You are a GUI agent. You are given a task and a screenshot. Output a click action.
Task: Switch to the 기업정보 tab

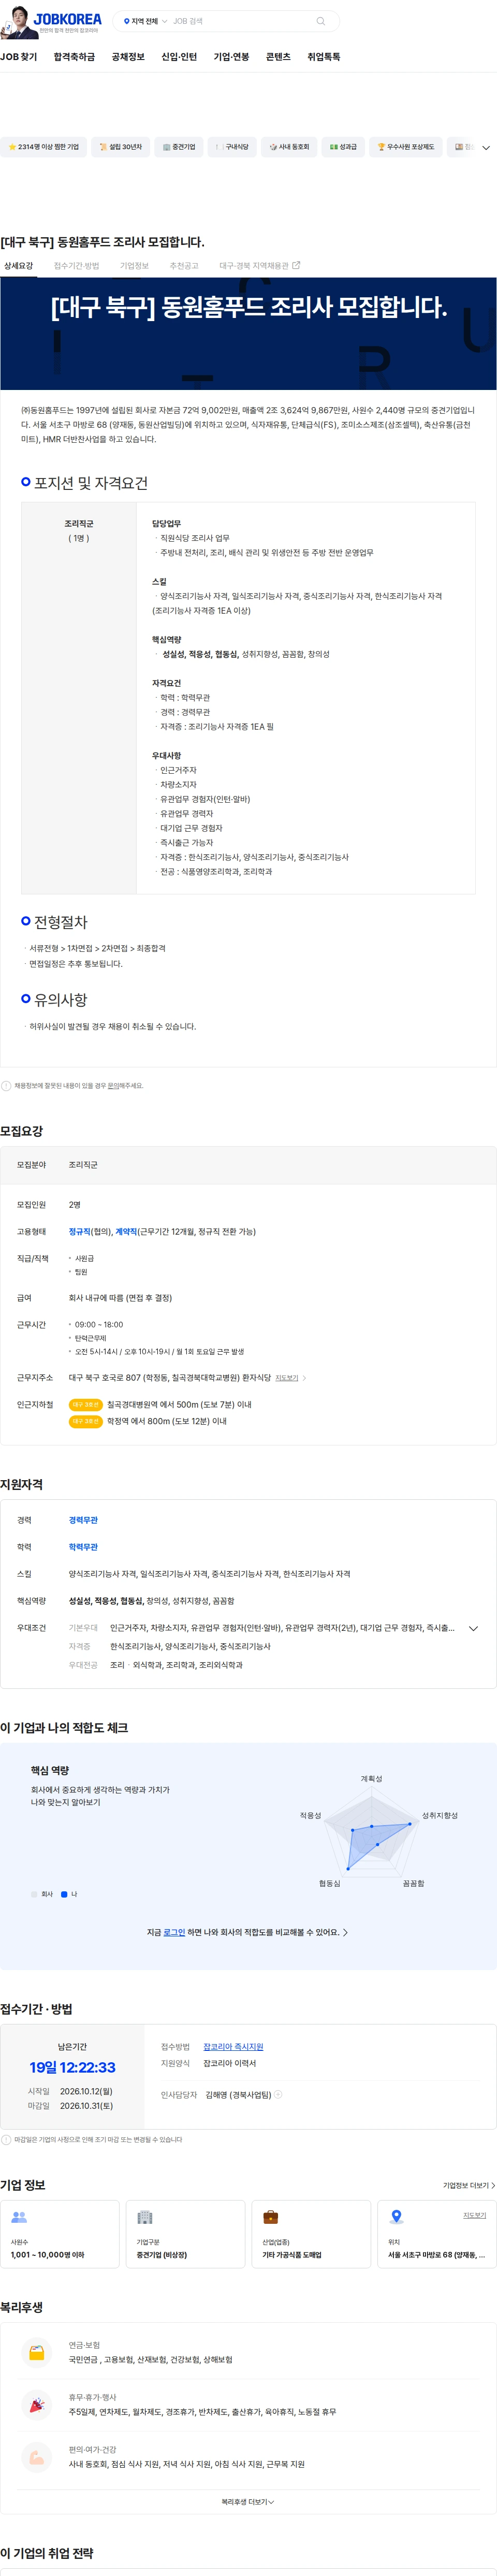tap(134, 266)
